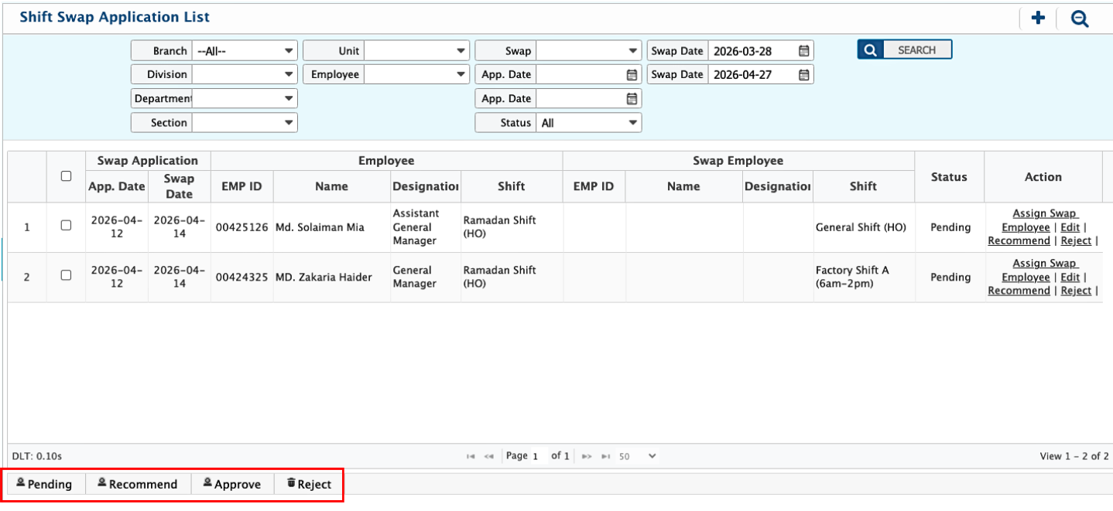The height and width of the screenshot is (511, 1113).
Task: Click the Approve button in bottom toolbar
Action: [232, 484]
